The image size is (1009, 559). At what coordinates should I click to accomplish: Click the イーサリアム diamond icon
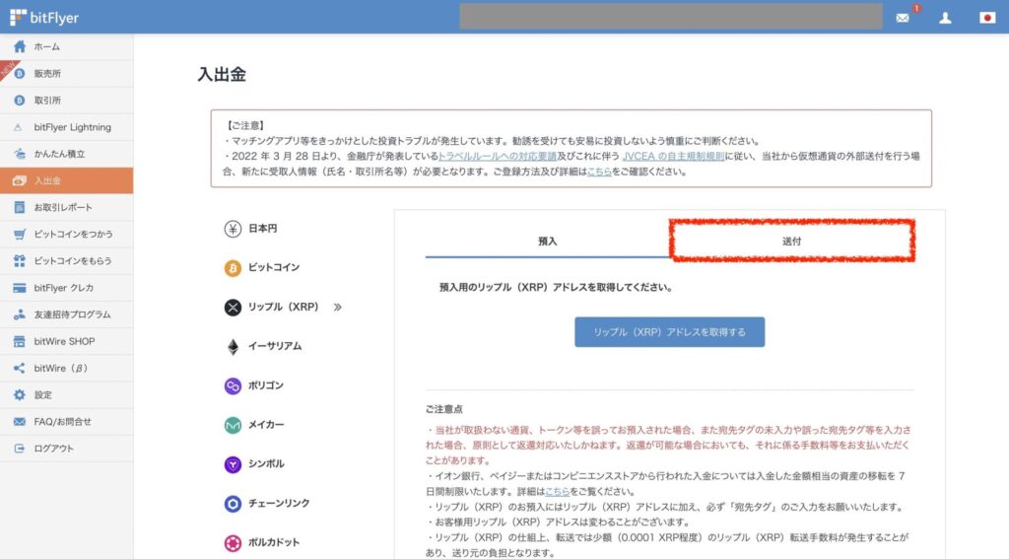[233, 346]
